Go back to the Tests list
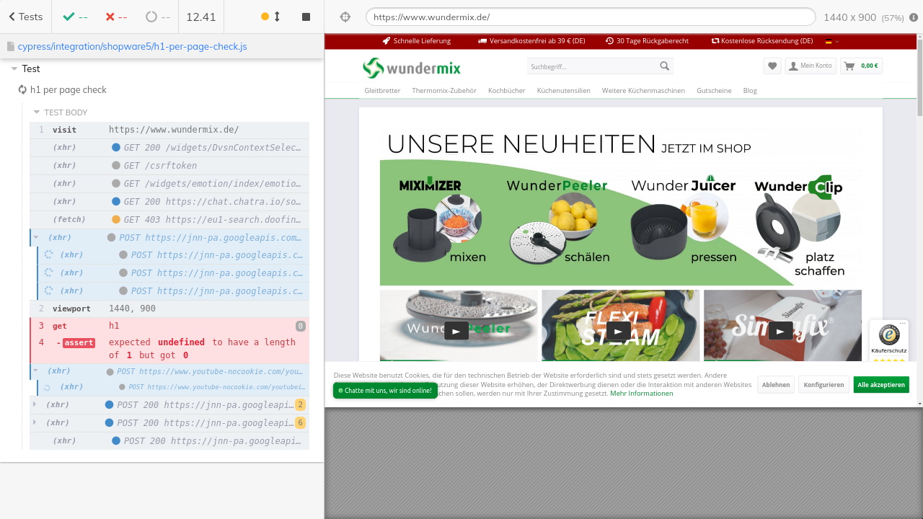Viewport: 923px width, 519px height. (25, 17)
